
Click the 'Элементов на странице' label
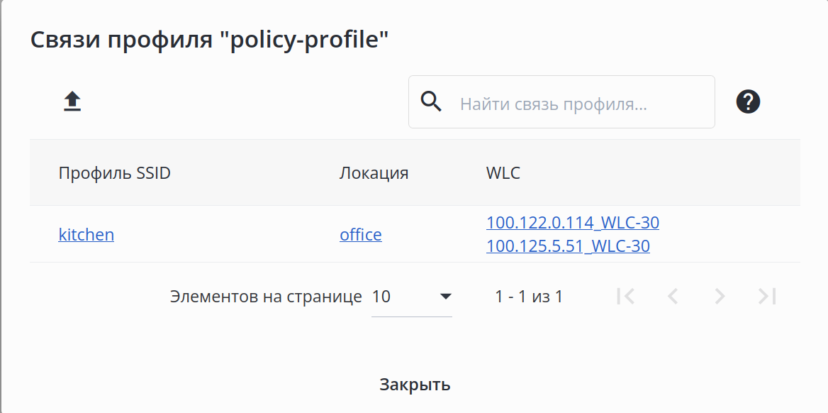click(x=266, y=297)
